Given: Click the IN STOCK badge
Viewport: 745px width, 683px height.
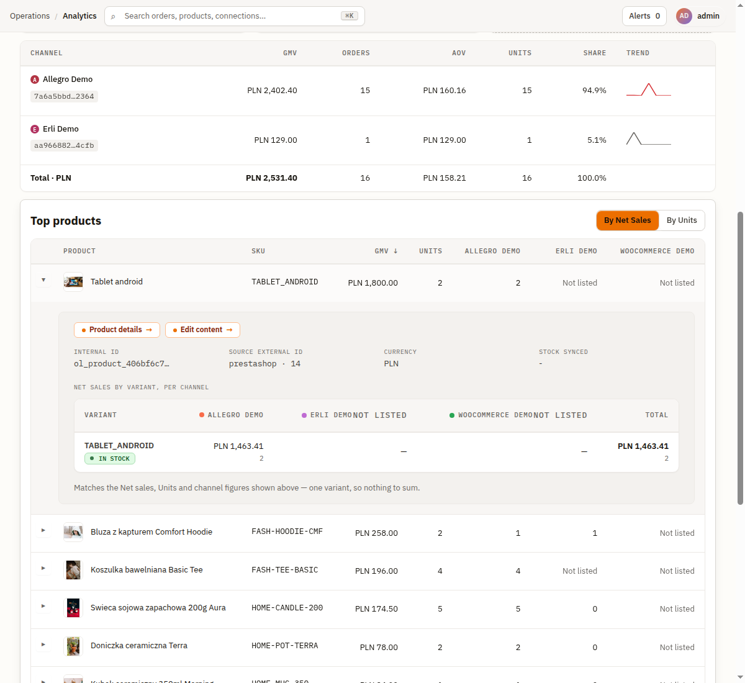Looking at the screenshot, I should coord(110,459).
